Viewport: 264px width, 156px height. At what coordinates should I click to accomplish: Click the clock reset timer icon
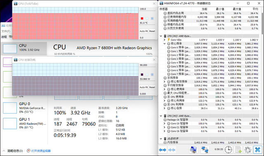(228, 149)
